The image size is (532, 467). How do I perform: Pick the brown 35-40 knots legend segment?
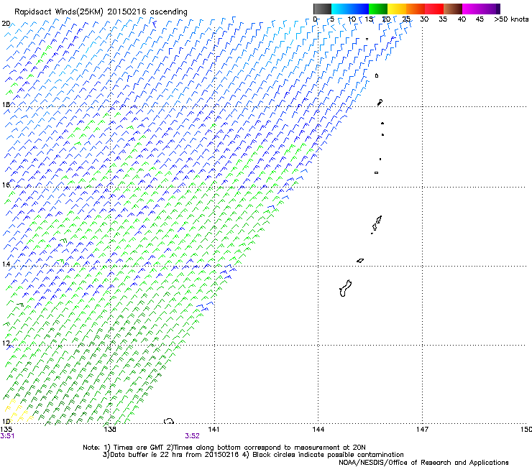tap(453, 9)
